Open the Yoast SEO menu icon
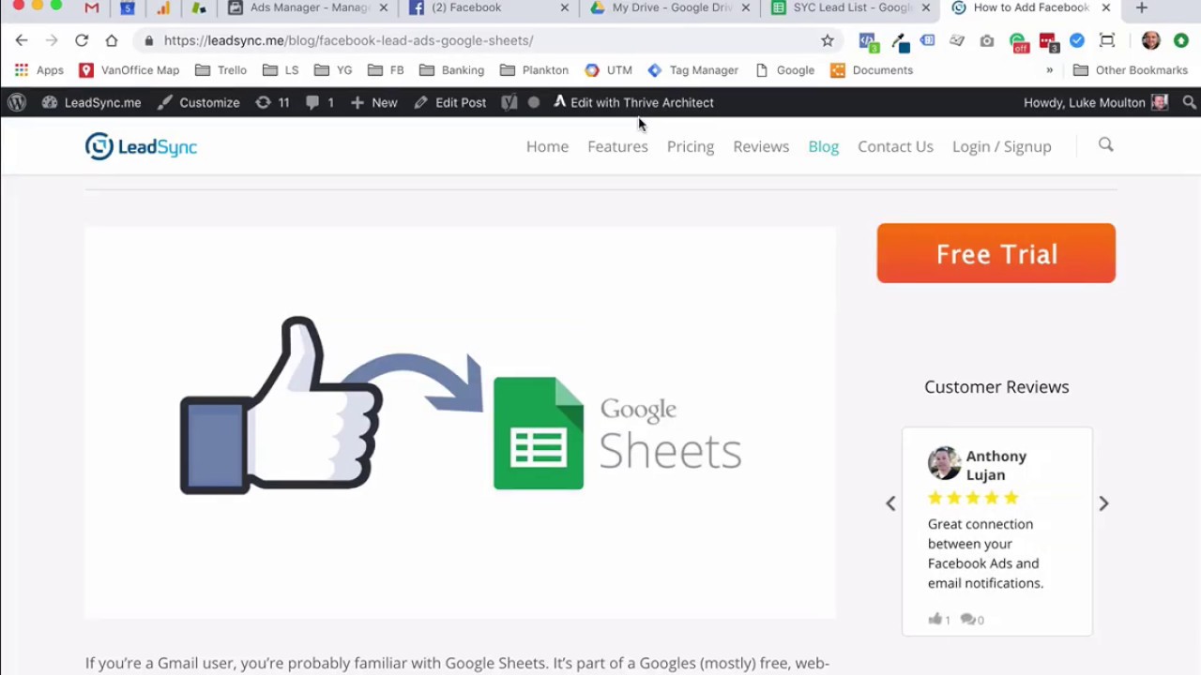The width and height of the screenshot is (1201, 675). 509,102
